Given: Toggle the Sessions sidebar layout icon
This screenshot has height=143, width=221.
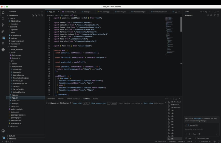Looking at the screenshot, I should coord(218,16).
